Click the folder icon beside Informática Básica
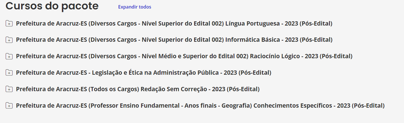 coord(9,40)
